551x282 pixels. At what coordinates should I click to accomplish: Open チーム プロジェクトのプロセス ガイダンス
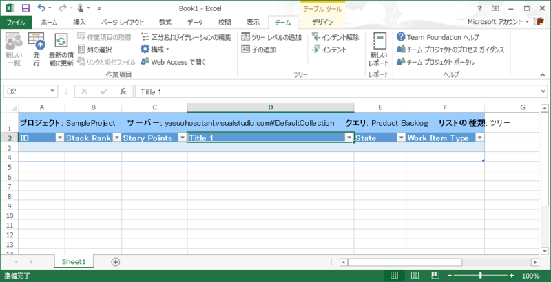coord(450,50)
